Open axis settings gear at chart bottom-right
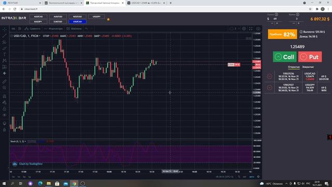The image size is (332, 187). pyautogui.click(x=258, y=177)
